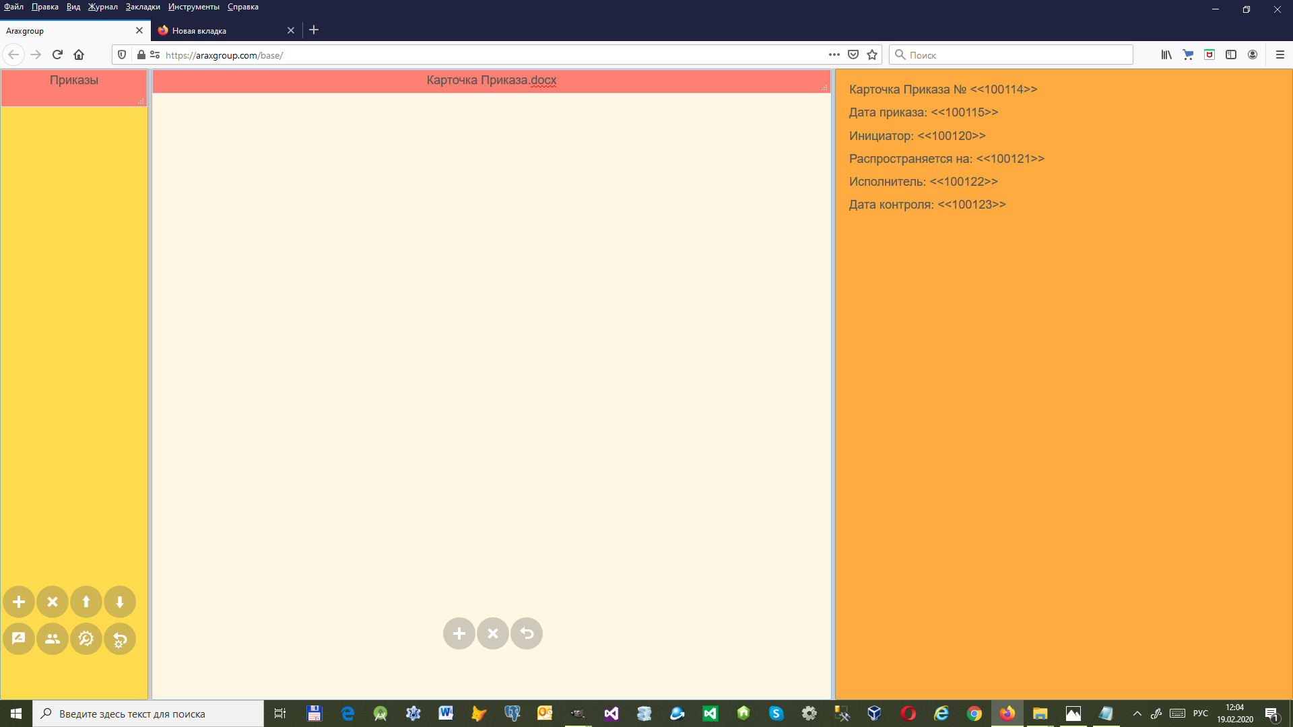The image size is (1293, 727).
Task: Open the Закладки menu
Action: pos(143,7)
